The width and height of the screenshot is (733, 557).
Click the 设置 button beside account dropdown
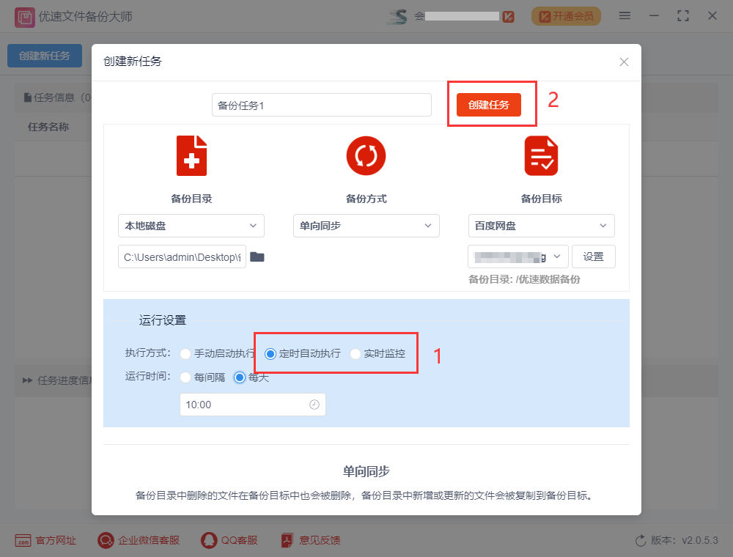593,257
